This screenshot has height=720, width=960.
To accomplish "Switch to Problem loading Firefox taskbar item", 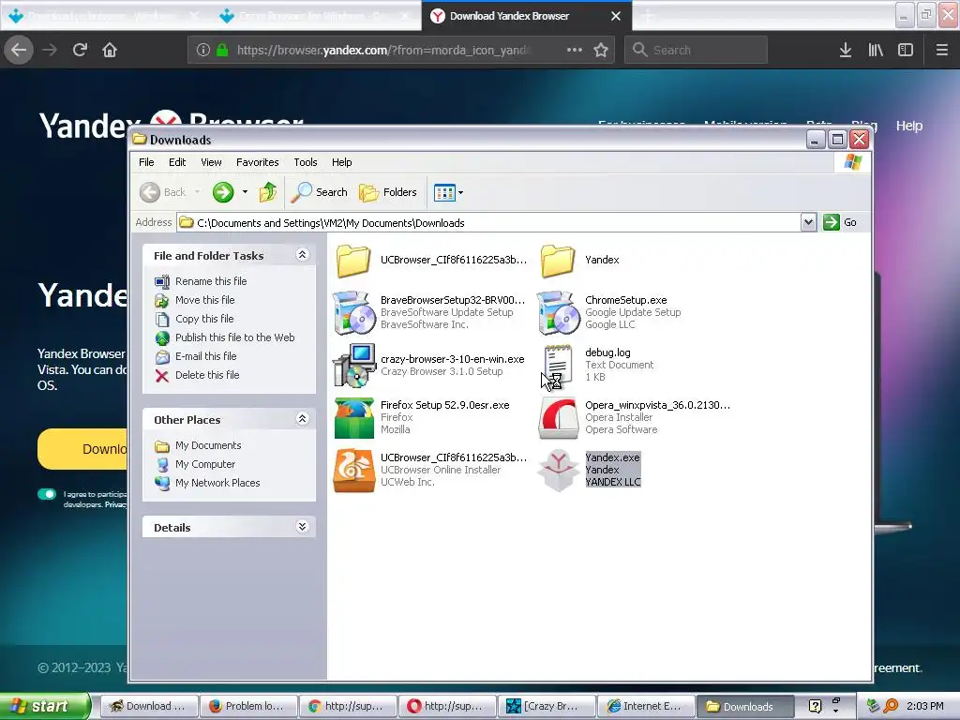I will pos(247,706).
